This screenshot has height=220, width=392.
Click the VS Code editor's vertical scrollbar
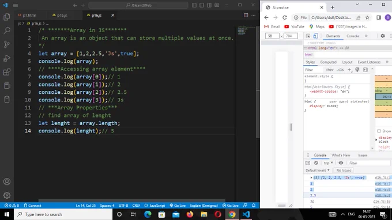point(258,82)
